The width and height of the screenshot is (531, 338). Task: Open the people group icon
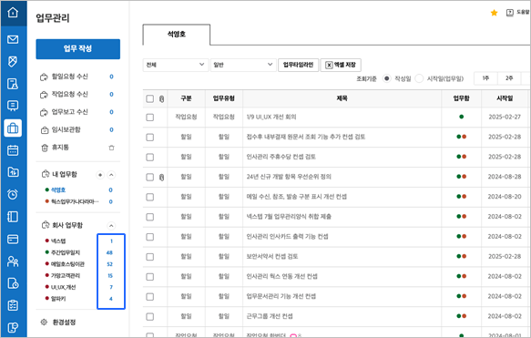(x=13, y=261)
